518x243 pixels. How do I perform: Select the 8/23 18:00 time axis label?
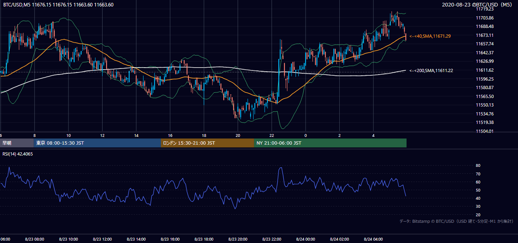[204, 239]
